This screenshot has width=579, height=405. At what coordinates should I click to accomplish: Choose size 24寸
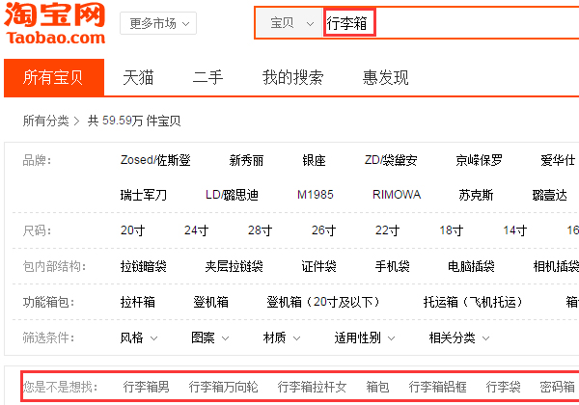[x=197, y=230]
